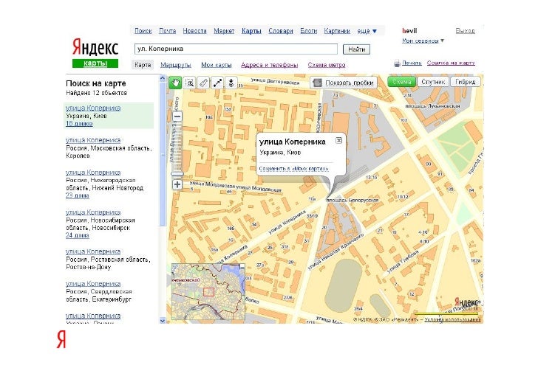Open улица Коперника result in Нижний Новгород
538x379 pixels.
click(93, 173)
